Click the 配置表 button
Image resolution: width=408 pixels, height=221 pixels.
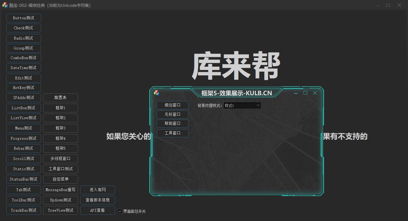tap(61, 98)
